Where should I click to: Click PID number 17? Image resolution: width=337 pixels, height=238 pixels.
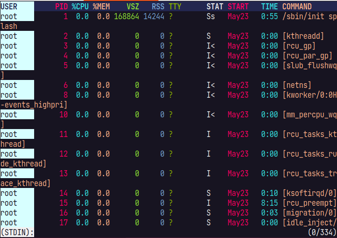click(64, 223)
